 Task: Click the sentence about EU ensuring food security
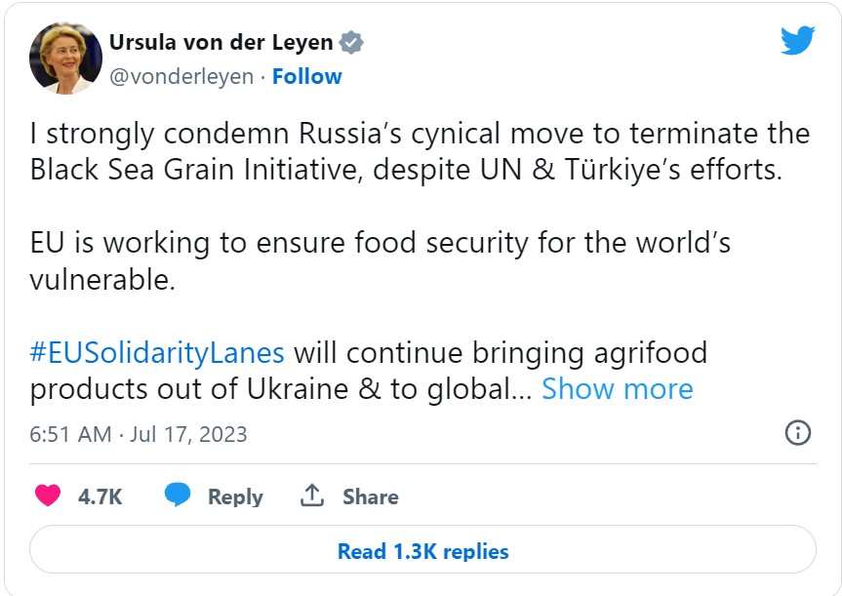381,261
